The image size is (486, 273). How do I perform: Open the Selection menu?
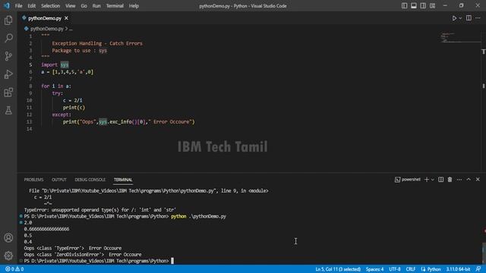click(51, 6)
